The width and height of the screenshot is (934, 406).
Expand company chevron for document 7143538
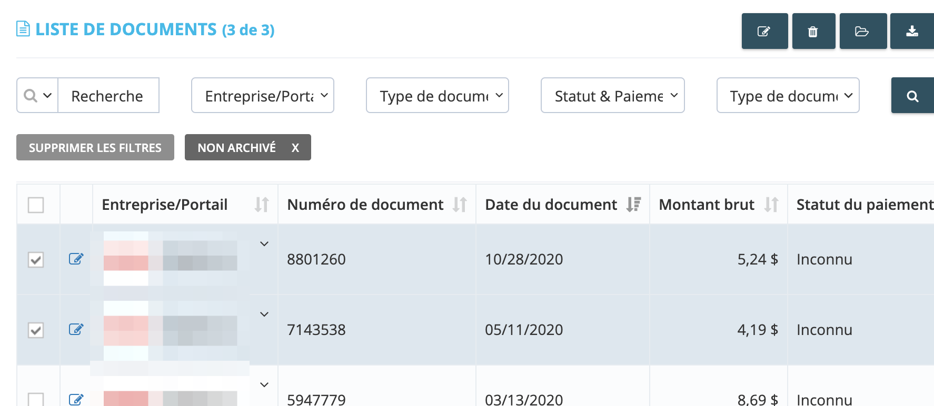[x=264, y=314]
